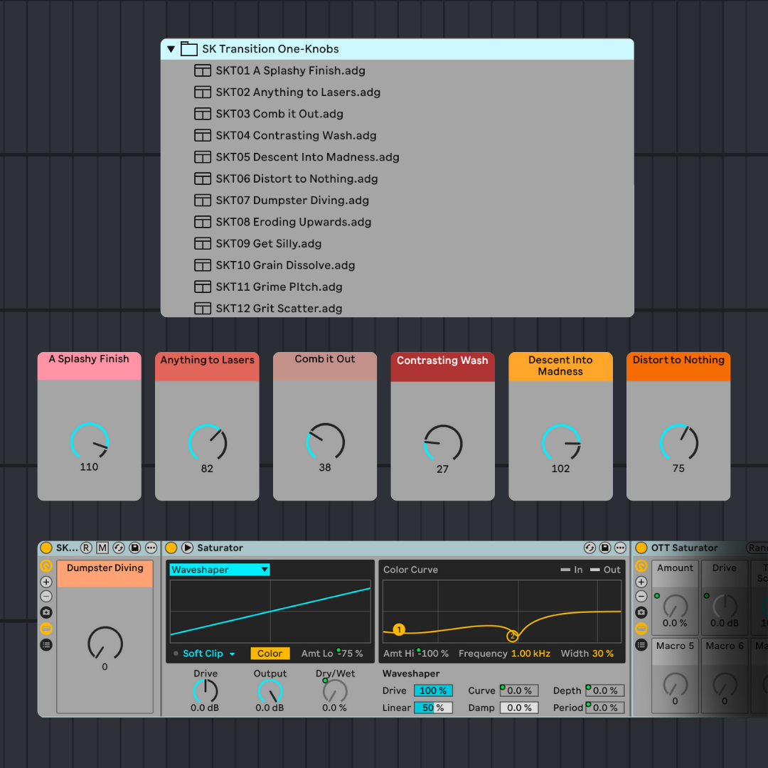Screen dimensions: 768x768
Task: Click the Macro Variations camera icon on the OTT Saturator rack
Action: click(x=641, y=612)
